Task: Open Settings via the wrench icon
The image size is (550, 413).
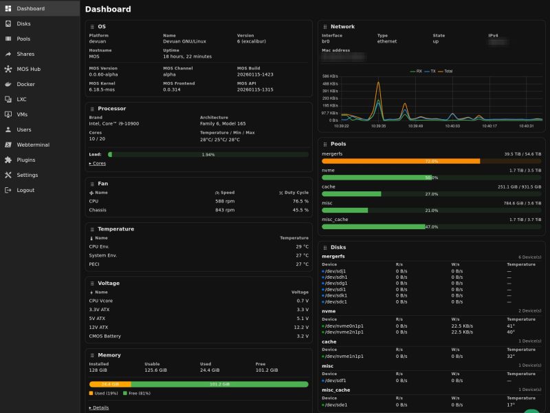Action: pyautogui.click(x=8, y=175)
